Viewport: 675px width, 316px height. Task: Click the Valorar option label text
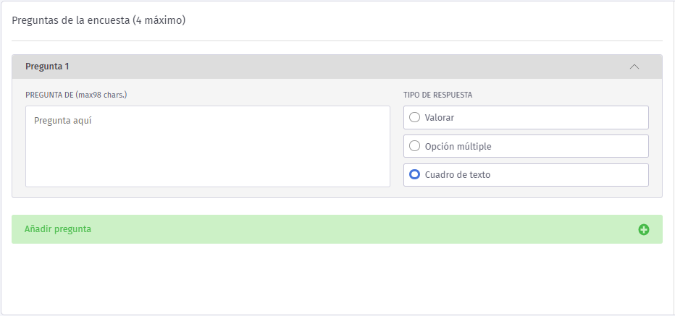(x=440, y=117)
